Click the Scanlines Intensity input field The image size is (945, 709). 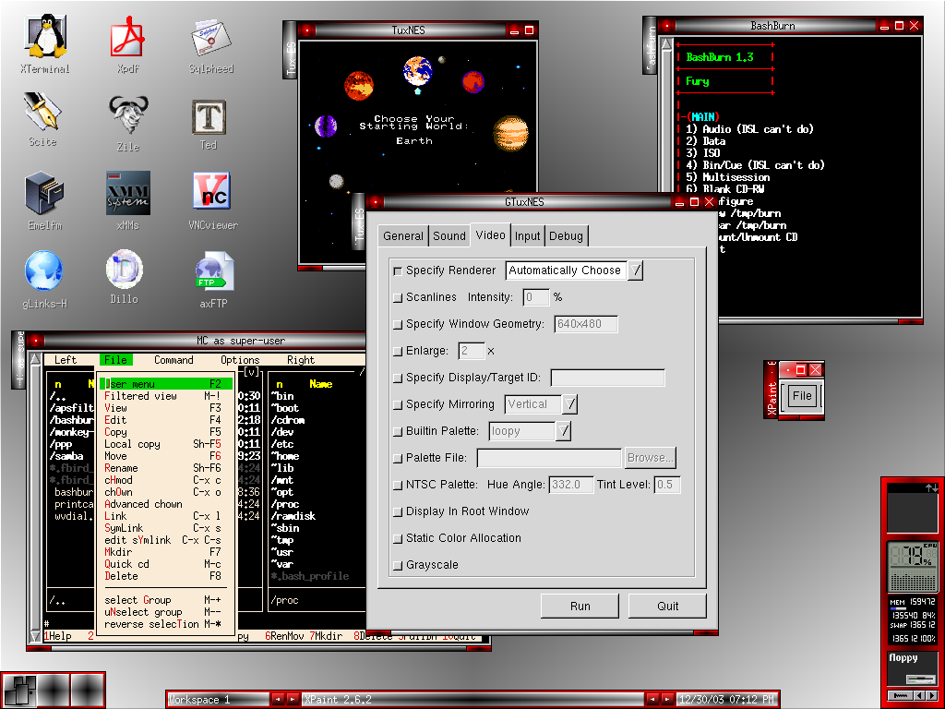tap(536, 297)
